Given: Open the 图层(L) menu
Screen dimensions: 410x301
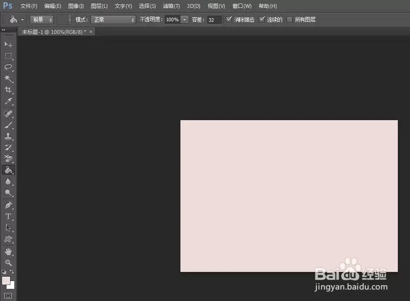Looking at the screenshot, I should coord(99,6).
